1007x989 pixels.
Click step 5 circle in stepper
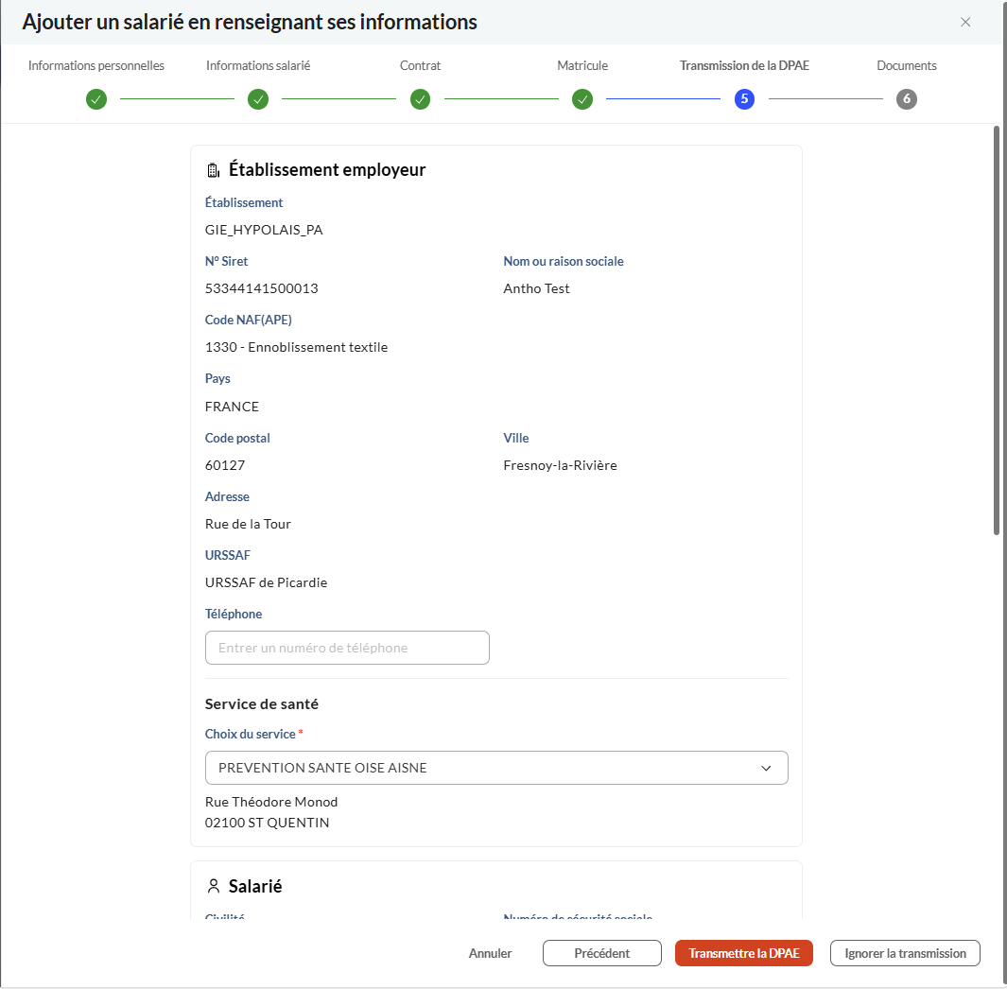(744, 99)
